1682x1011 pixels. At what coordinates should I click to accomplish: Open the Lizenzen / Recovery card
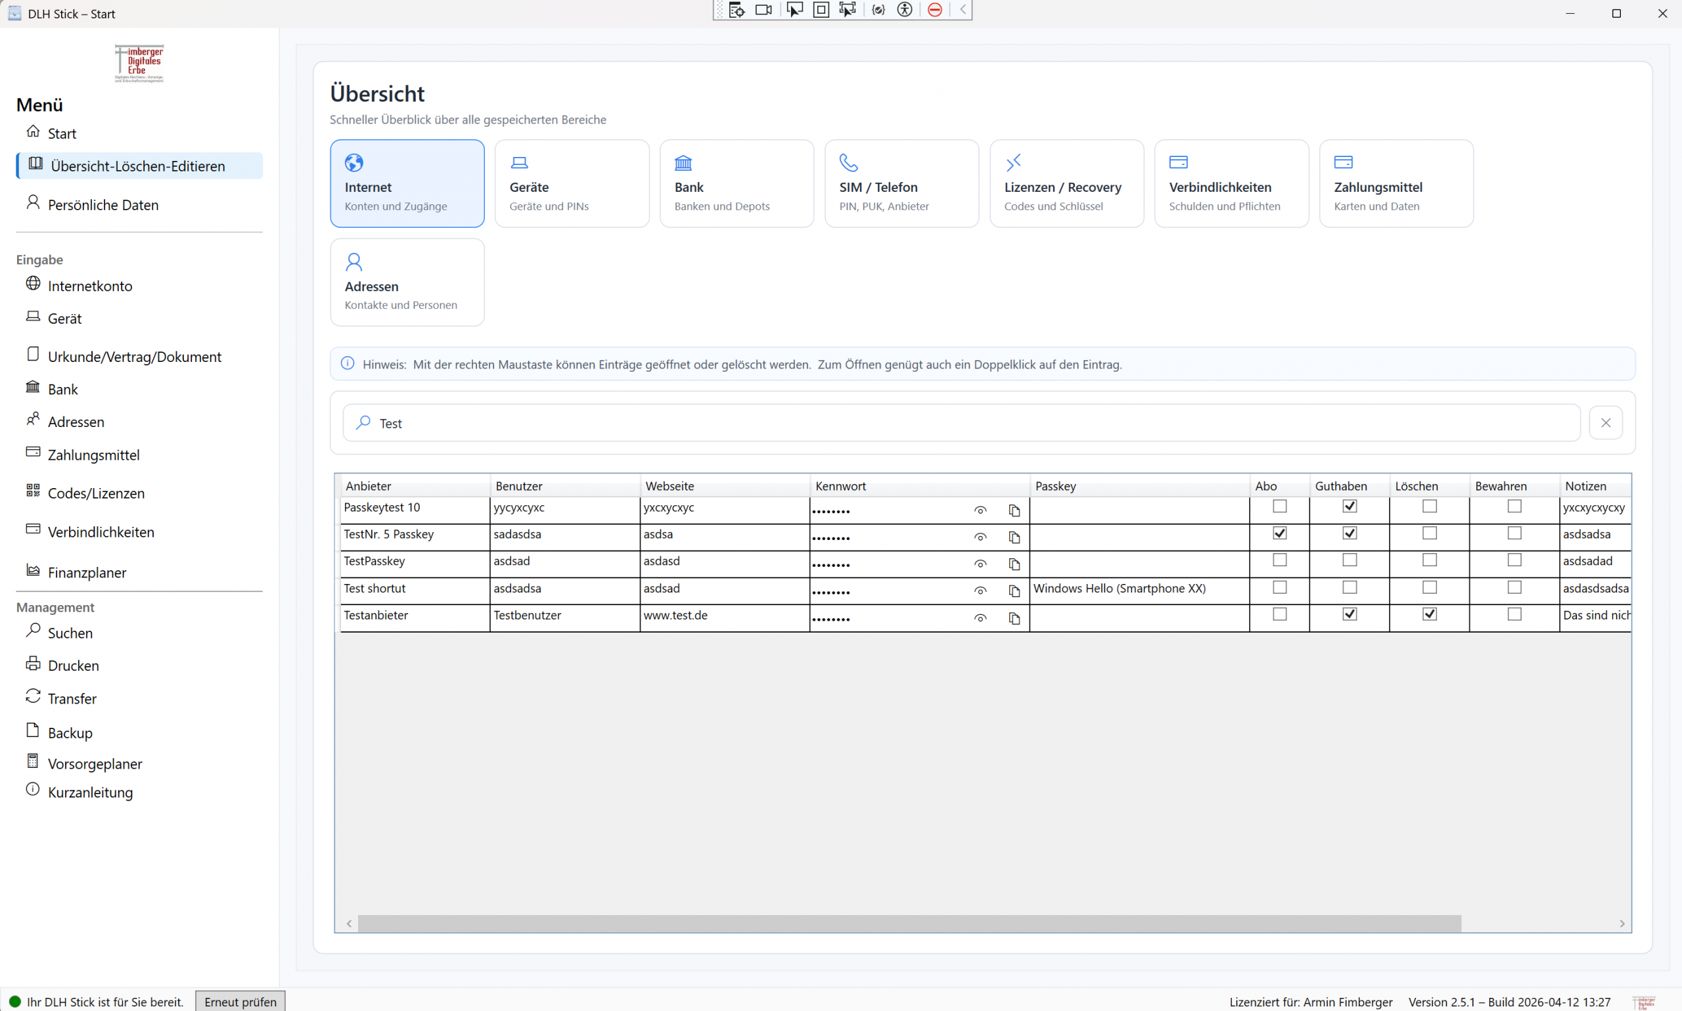coord(1066,183)
